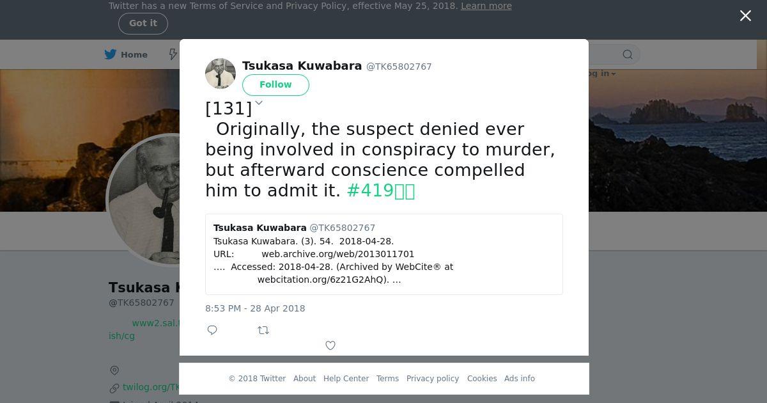The height and width of the screenshot is (403, 767).
Task: Click the Twitter bird Home icon
Action: point(111,54)
